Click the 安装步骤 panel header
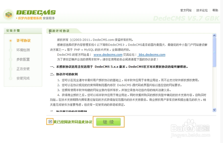The height and width of the screenshot is (143, 223). pos(23,31)
